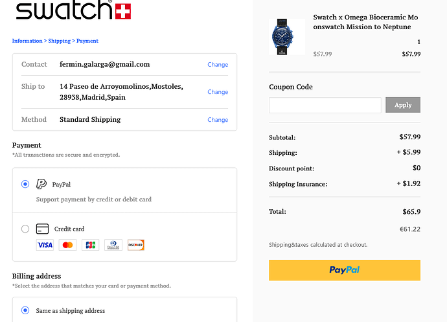Screen dimensions: 447x322
Task: Click the credit card outline icon
Action: (43, 229)
